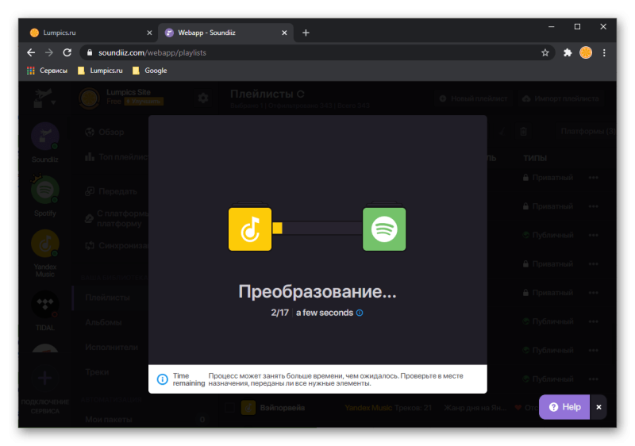Screen dimensions: 635x446
Task: Click the padlock site info icon
Action: point(90,52)
